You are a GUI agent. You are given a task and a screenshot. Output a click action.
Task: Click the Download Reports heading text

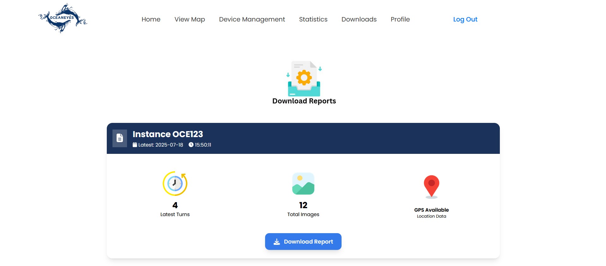[x=304, y=101]
